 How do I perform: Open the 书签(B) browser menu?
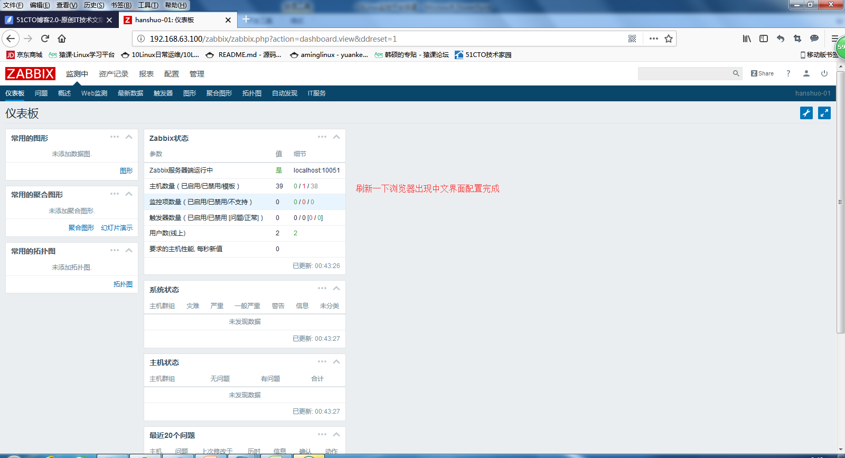(121, 5)
